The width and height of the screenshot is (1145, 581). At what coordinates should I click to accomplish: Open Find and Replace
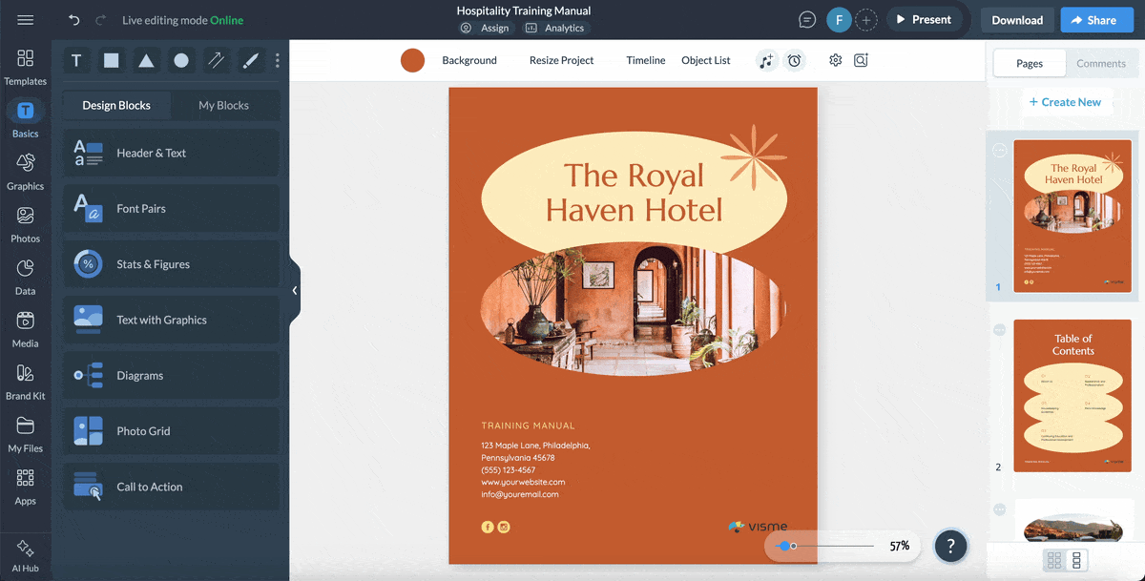pos(861,60)
